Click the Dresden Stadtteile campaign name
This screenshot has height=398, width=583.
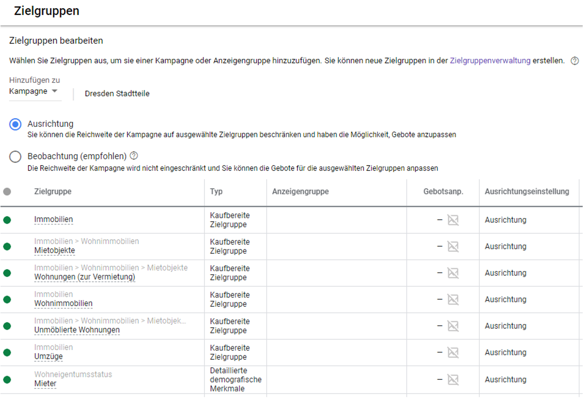(x=117, y=94)
